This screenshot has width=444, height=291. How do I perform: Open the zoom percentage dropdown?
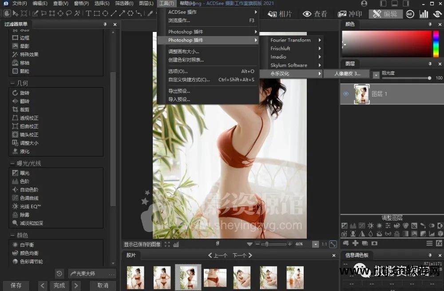coord(315,244)
